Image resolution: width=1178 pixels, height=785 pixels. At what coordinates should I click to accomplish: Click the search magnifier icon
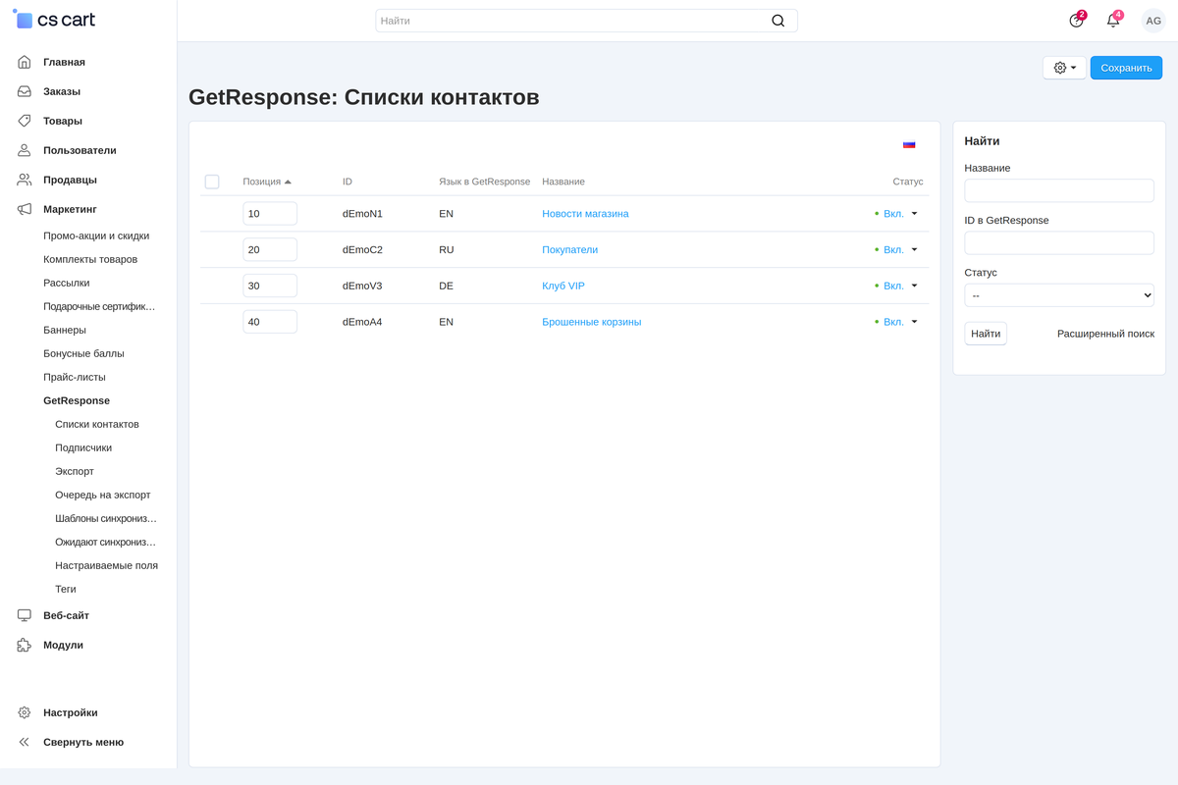[778, 21]
